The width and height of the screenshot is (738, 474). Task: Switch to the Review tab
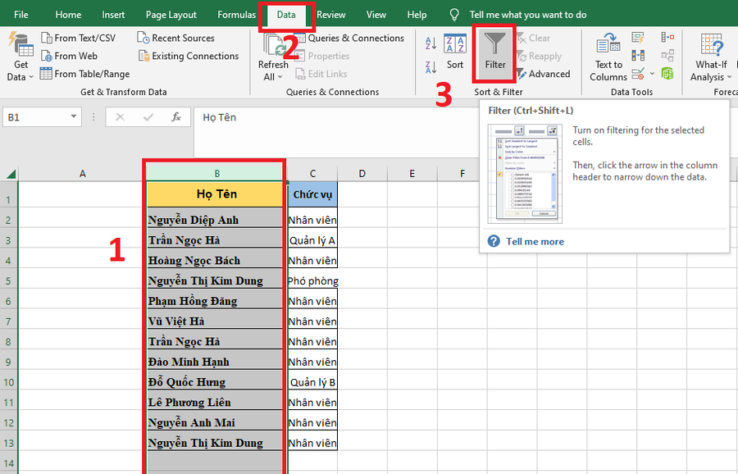[x=331, y=15]
